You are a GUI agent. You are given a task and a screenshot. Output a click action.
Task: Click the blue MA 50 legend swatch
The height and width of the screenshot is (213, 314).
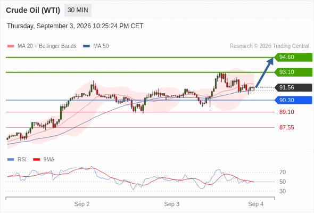point(86,46)
